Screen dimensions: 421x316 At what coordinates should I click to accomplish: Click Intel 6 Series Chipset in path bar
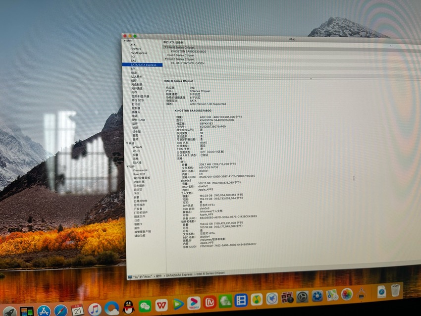[210, 273]
